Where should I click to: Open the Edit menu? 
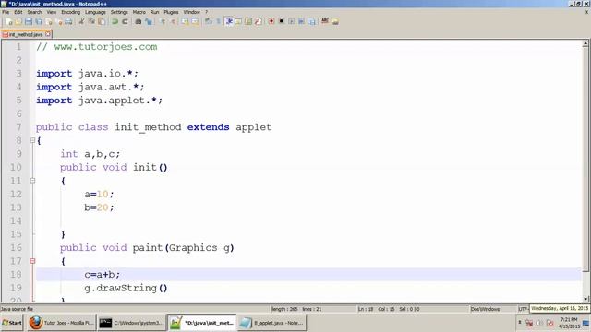(18, 12)
